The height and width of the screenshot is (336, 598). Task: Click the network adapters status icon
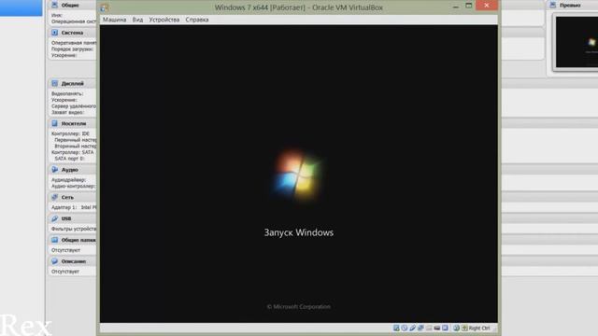420,328
